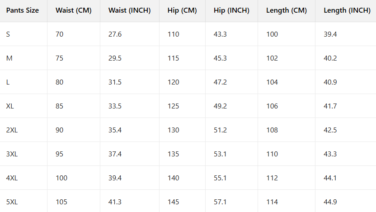The height and width of the screenshot is (212, 376).
Task: Click the Waist (CM) column header
Action: coord(74,10)
